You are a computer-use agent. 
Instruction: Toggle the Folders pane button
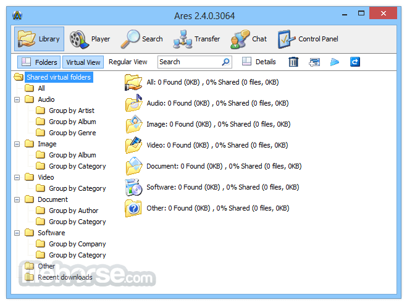point(39,62)
